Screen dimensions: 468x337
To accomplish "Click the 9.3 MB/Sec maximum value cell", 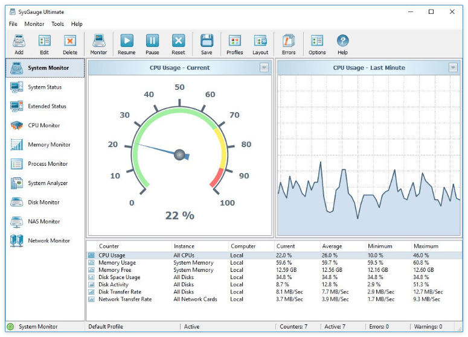I will point(426,299).
